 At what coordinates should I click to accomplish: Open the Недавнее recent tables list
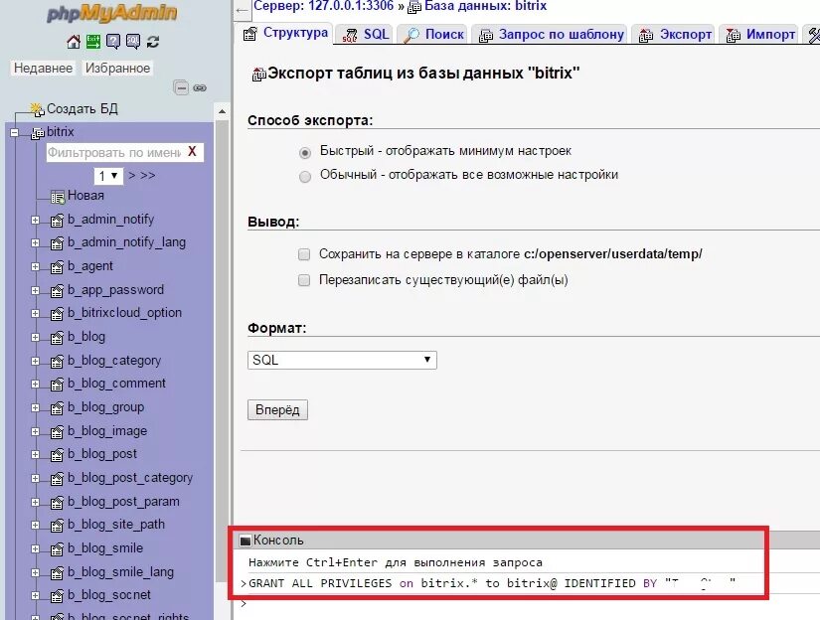tap(43, 68)
